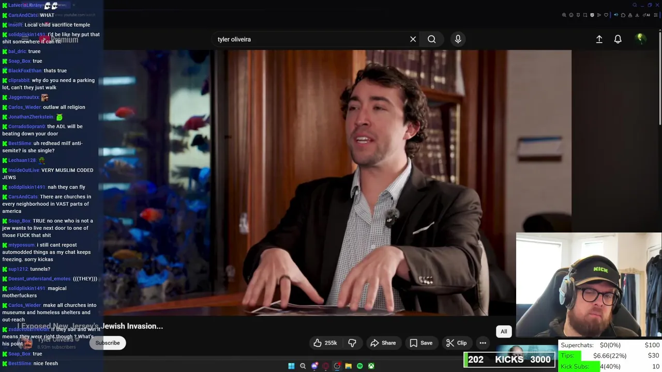The width and height of the screenshot is (662, 372).
Task: Click the heart bookmark icon in browser toolbar
Action: point(606,15)
